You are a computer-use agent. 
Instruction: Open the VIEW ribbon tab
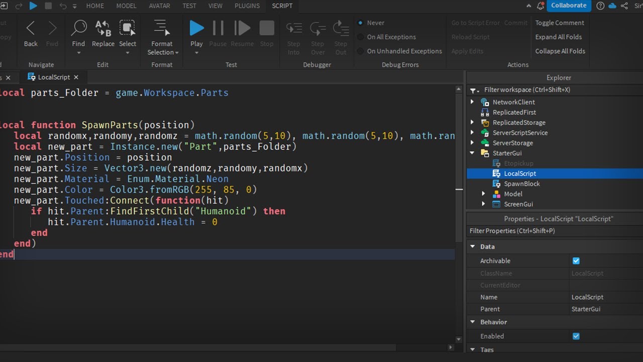(x=216, y=6)
